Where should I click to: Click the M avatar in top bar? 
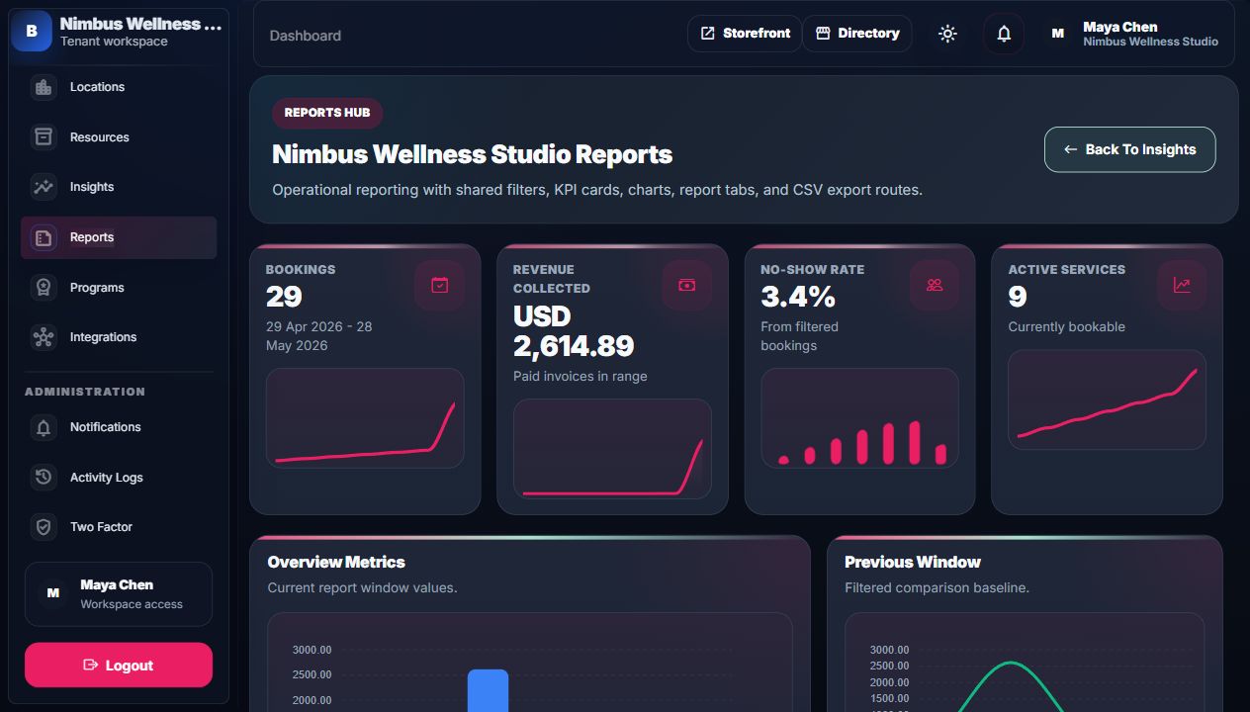click(1057, 34)
